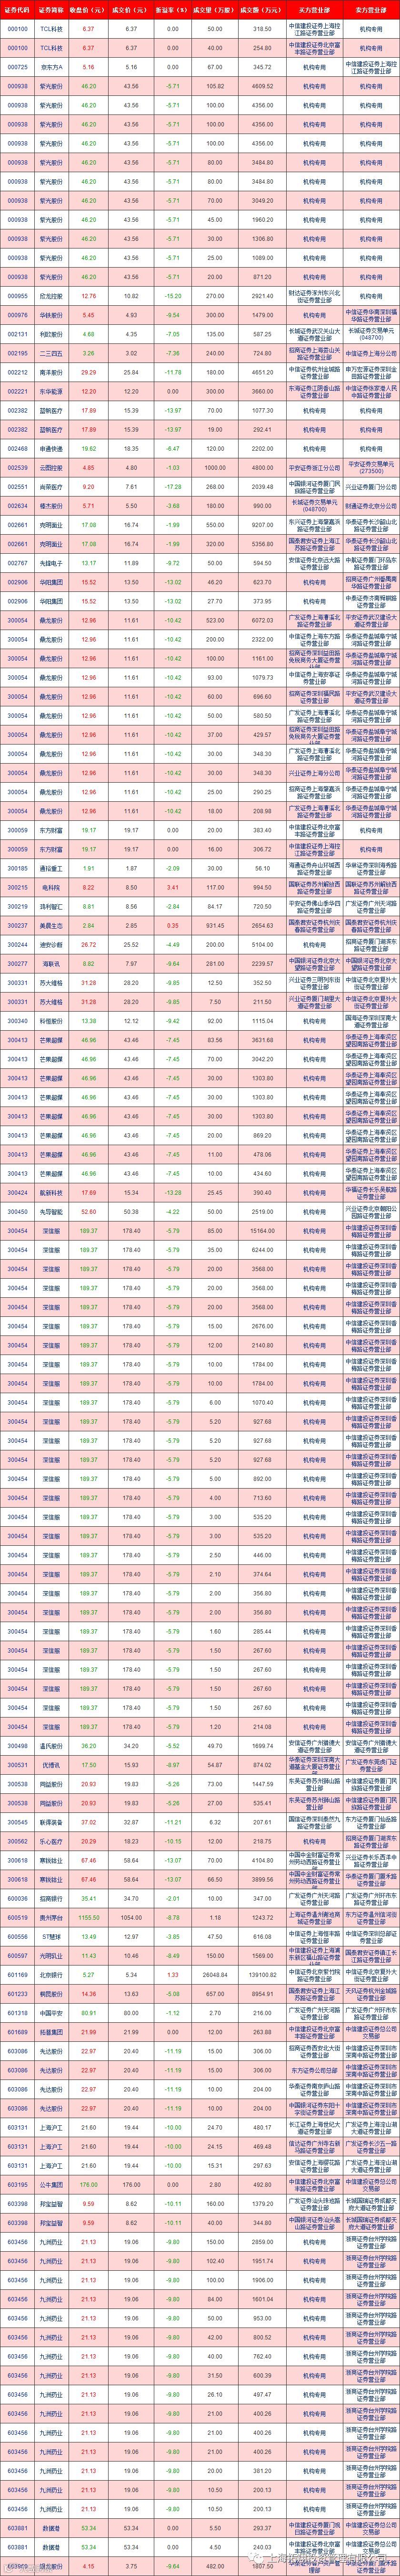The height and width of the screenshot is (2576, 400).
Task: Select the 利欧股份 name cell
Action: 52,334
